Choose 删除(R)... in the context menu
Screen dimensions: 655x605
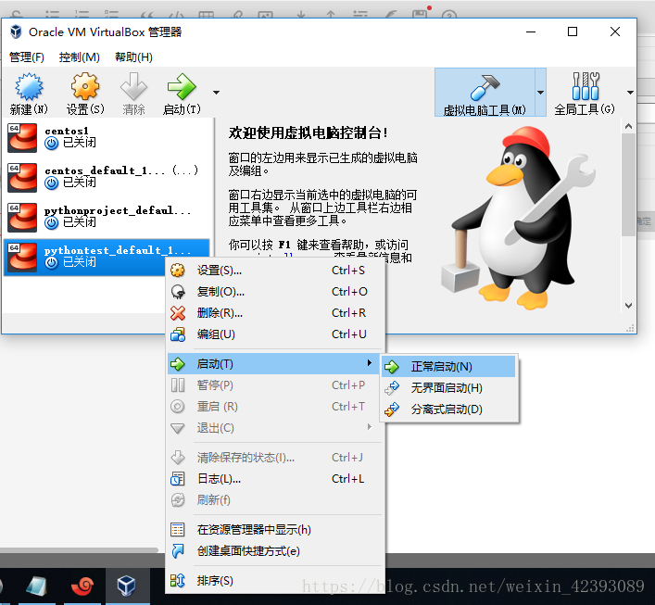pos(275,313)
